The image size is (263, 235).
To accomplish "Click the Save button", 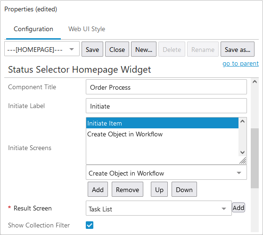I will tap(92, 50).
